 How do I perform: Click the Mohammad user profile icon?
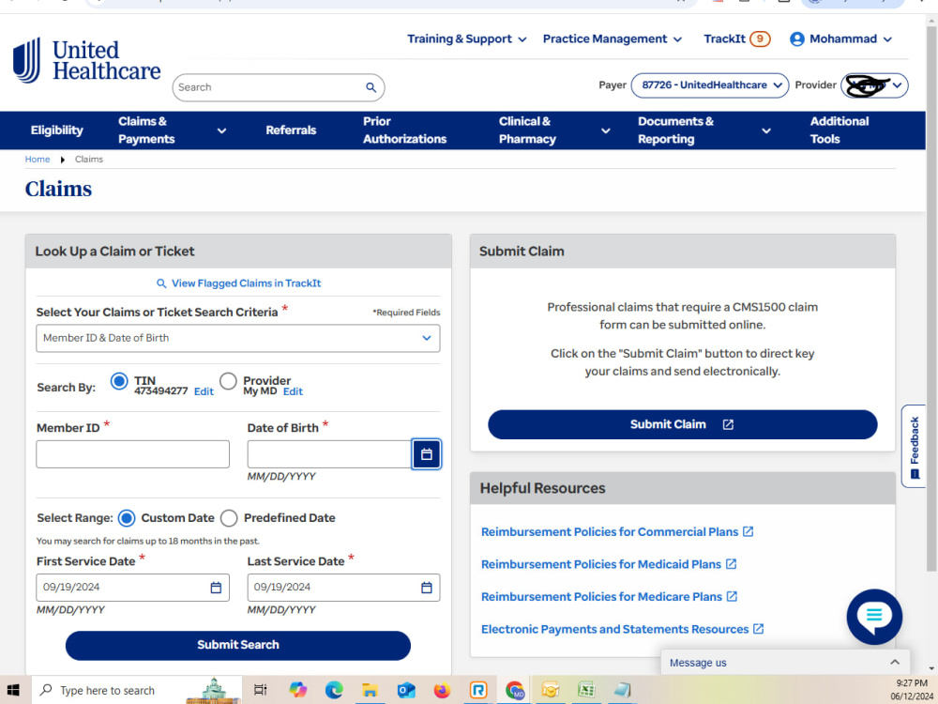(796, 38)
